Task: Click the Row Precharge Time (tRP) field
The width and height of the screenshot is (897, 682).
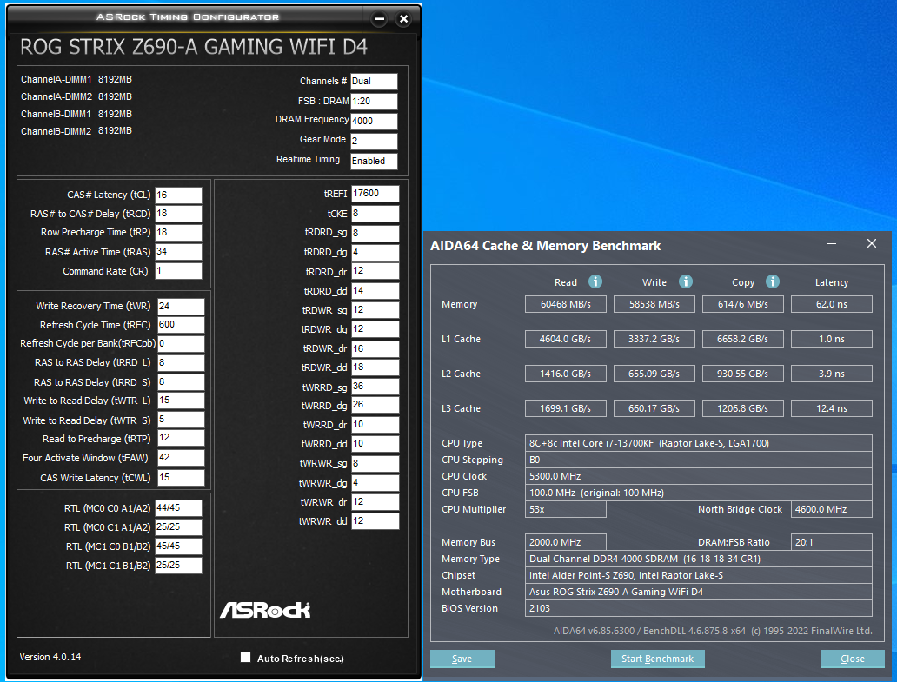Action: tap(178, 233)
